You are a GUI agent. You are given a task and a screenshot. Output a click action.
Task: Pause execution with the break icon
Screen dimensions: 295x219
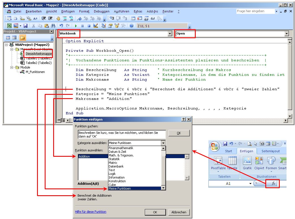(x=82, y=26)
